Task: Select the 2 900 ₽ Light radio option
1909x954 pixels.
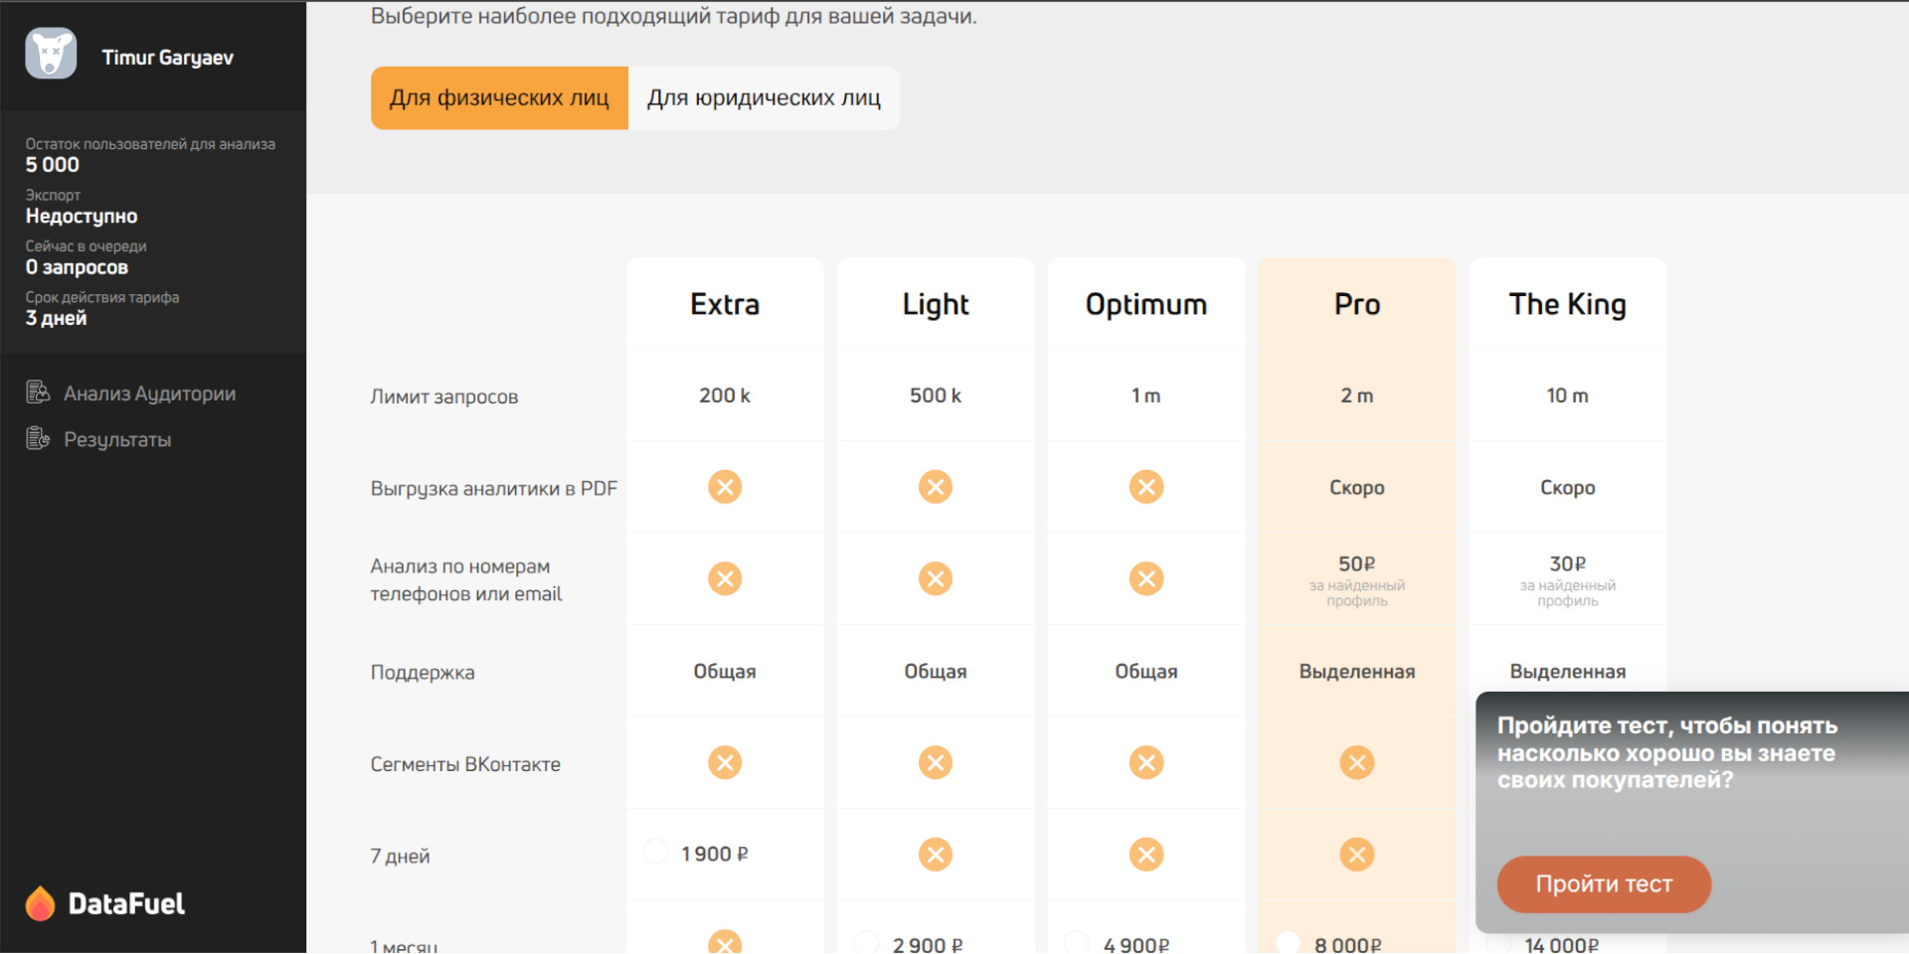Action: (866, 943)
